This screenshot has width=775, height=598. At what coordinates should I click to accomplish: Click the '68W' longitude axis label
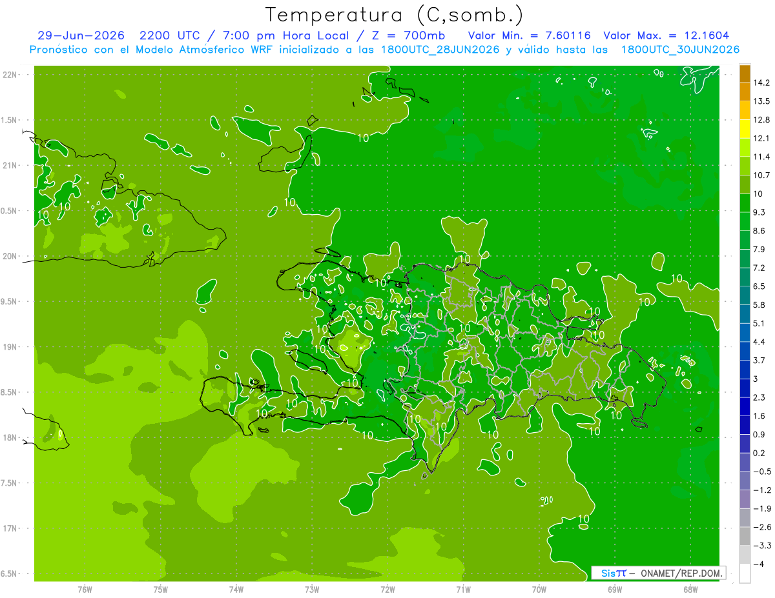690,589
